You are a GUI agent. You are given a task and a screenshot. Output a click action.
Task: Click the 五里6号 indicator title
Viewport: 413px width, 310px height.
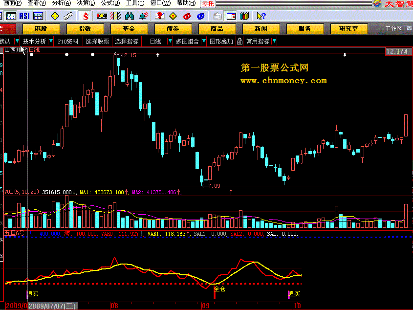[x=15, y=233]
